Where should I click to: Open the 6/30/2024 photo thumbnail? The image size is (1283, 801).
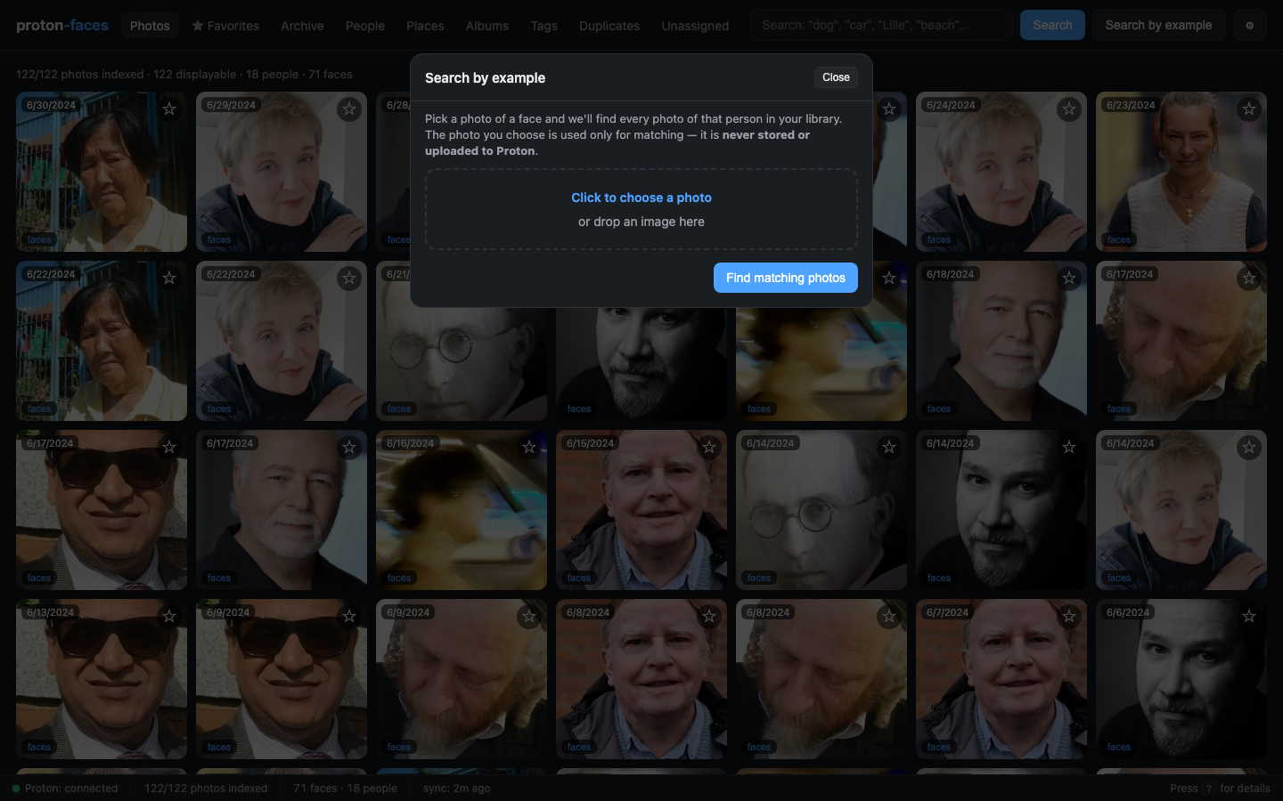[102, 172]
